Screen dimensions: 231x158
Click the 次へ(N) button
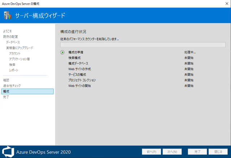pos(172,152)
